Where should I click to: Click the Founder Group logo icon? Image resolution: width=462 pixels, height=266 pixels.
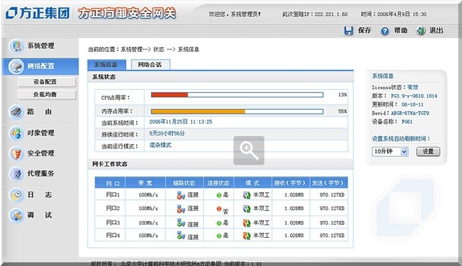tap(11, 13)
